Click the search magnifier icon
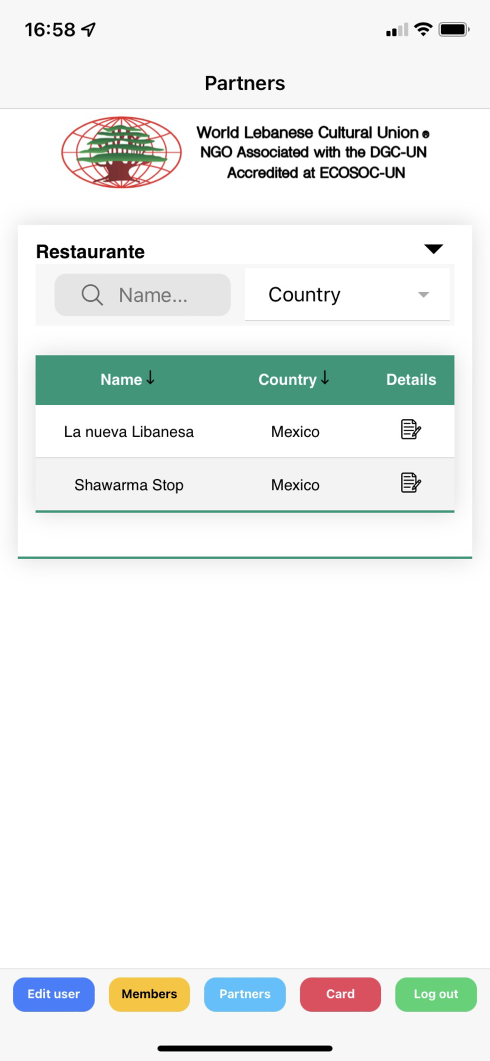 [x=92, y=294]
